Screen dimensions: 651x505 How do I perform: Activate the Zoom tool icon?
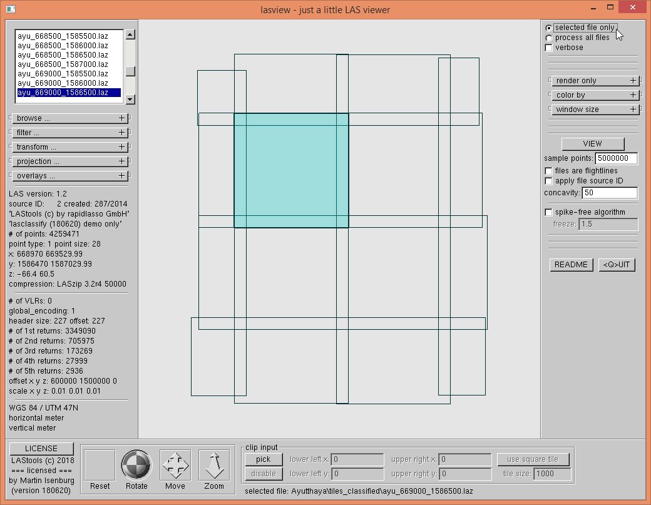point(214,465)
